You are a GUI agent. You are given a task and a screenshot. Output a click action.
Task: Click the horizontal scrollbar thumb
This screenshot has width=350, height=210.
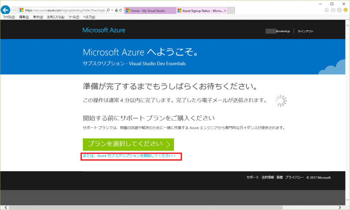pyautogui.click(x=146, y=208)
